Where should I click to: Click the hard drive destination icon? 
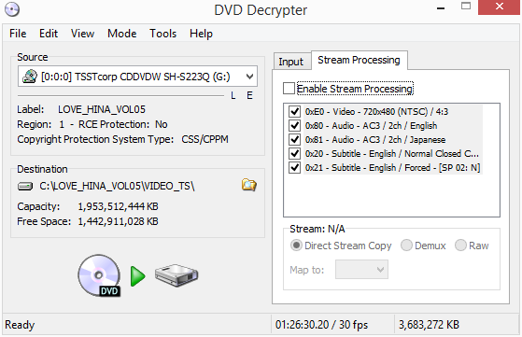[x=176, y=275]
